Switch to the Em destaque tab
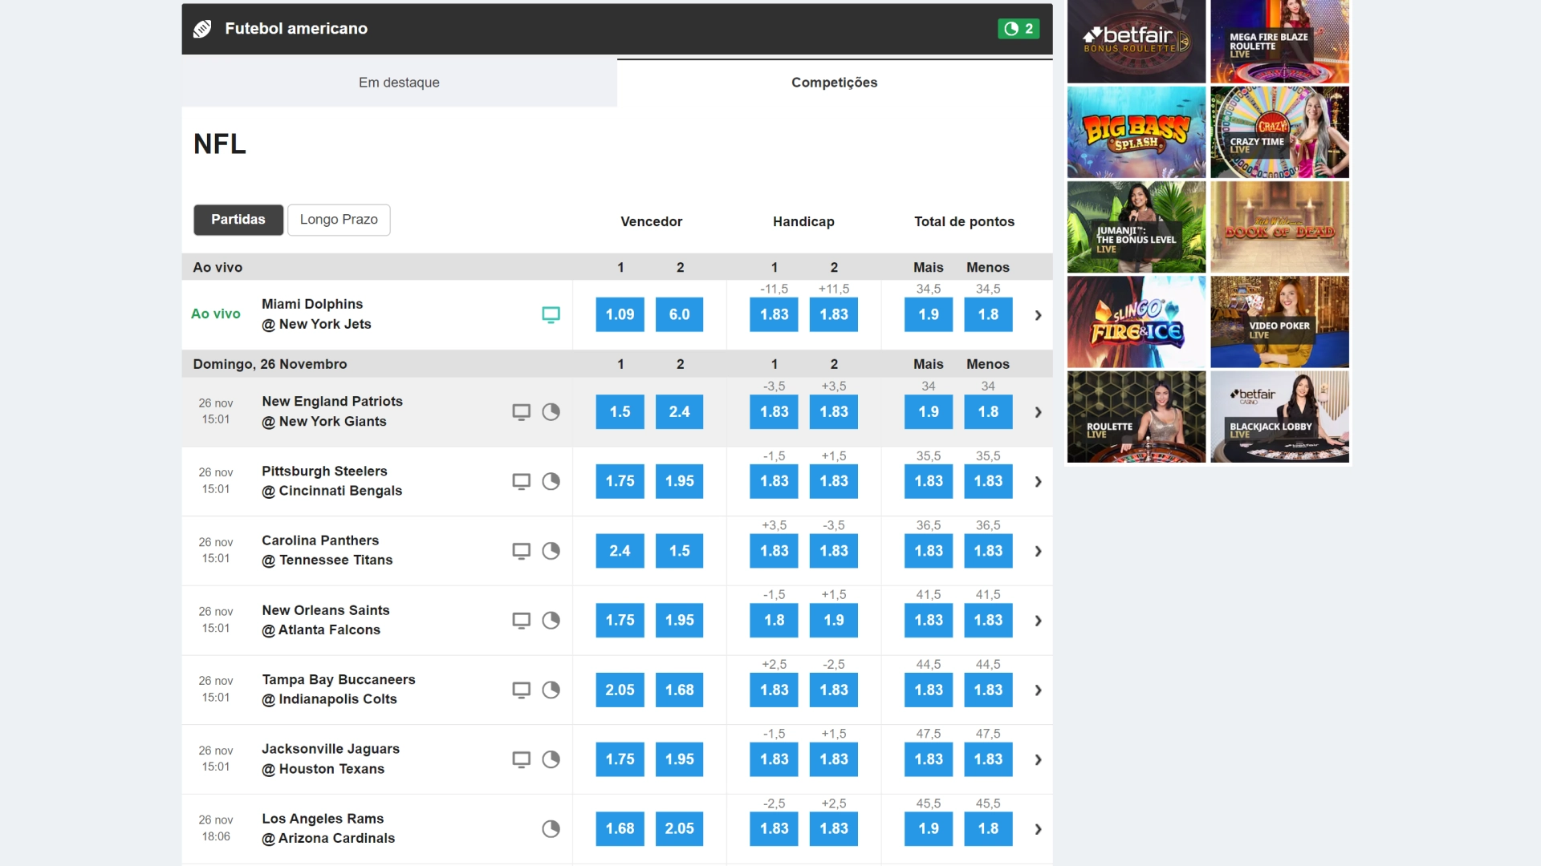This screenshot has height=866, width=1541. 399,82
